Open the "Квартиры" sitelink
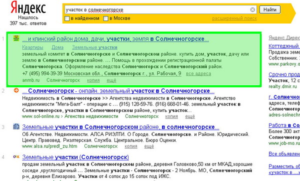Image resolution: width=300 pixels, height=181 pixels. pos(32,47)
